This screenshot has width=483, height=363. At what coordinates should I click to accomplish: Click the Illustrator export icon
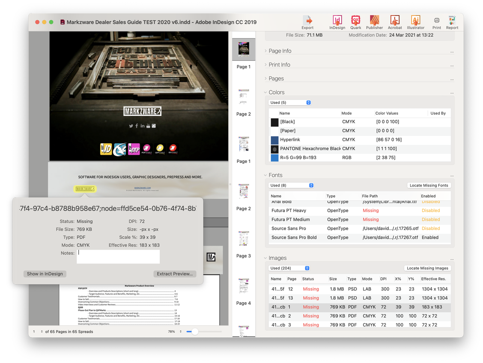pyautogui.click(x=415, y=21)
